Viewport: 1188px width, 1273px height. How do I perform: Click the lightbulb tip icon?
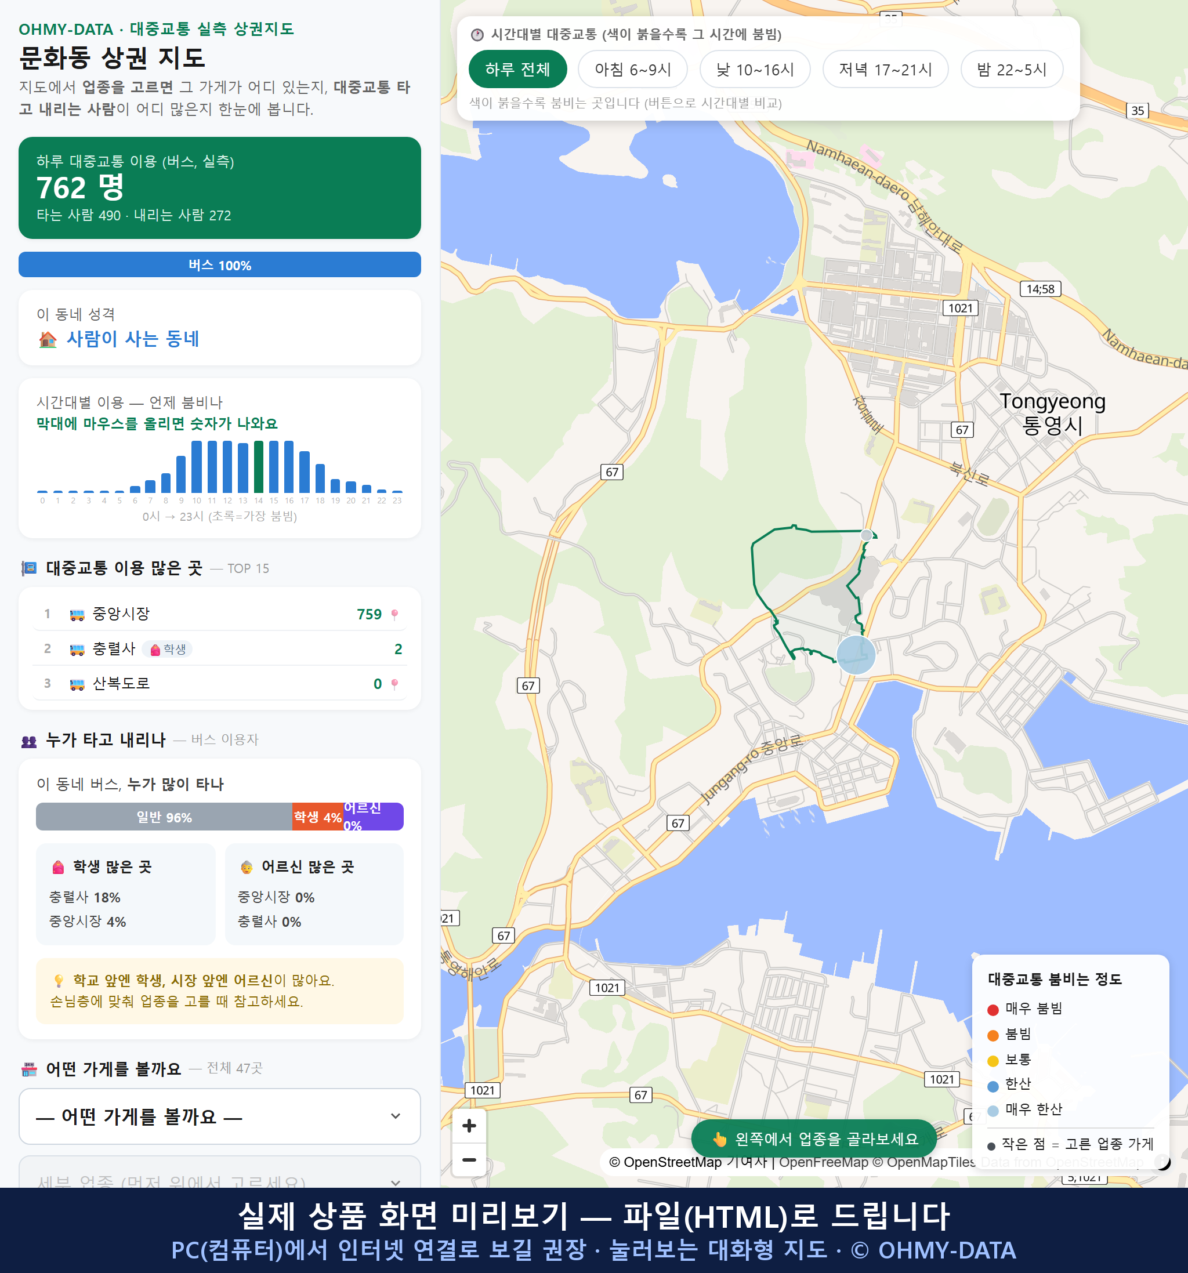(x=59, y=981)
